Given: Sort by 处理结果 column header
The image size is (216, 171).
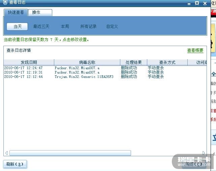Looking at the screenshot, I should 133,62.
